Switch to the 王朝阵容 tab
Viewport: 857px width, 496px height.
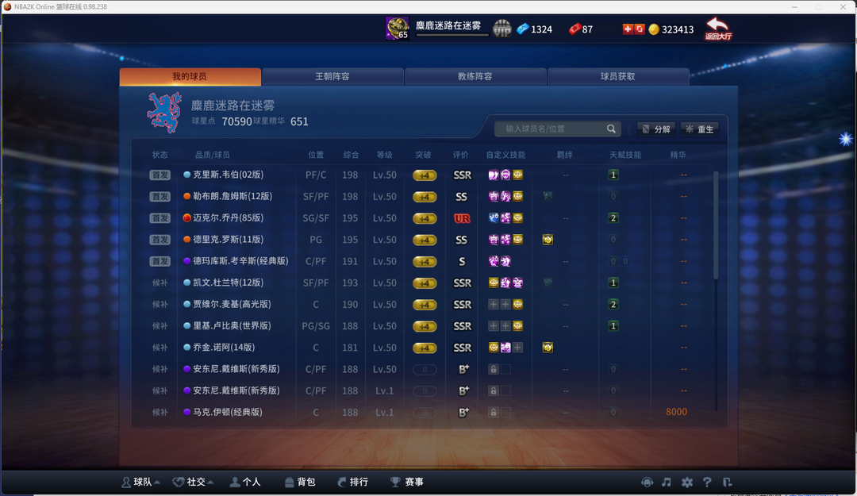click(x=332, y=76)
